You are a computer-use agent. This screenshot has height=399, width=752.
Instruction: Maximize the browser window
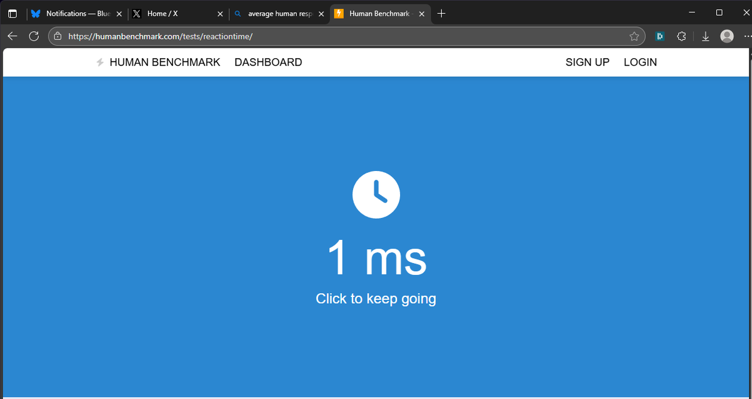click(719, 13)
